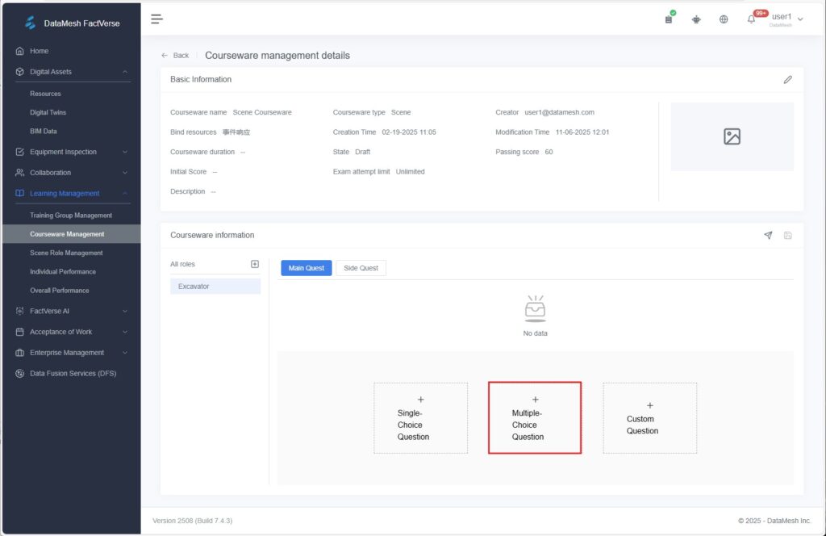Click the pencil edit icon in Basic Information

point(787,79)
